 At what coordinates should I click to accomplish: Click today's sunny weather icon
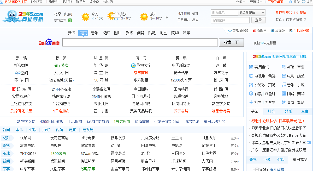tap(86, 17)
